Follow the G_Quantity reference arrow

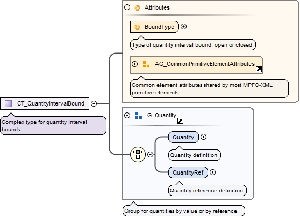click(x=180, y=121)
